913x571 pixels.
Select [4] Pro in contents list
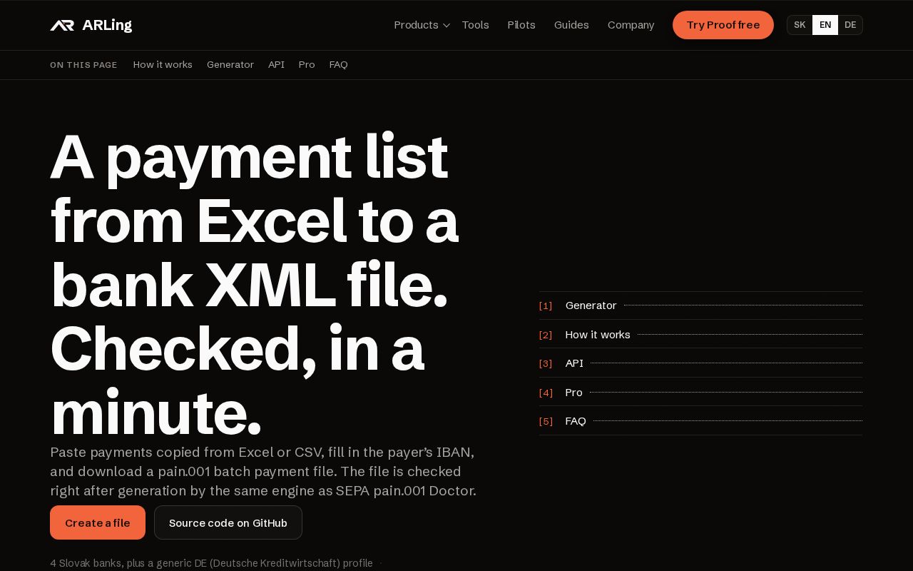pyautogui.click(x=700, y=393)
